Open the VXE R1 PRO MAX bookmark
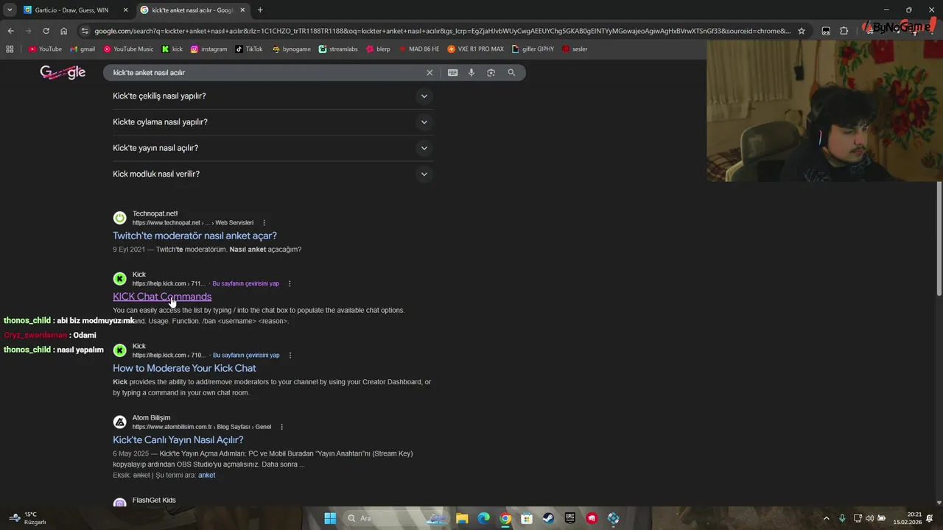 [x=476, y=49]
